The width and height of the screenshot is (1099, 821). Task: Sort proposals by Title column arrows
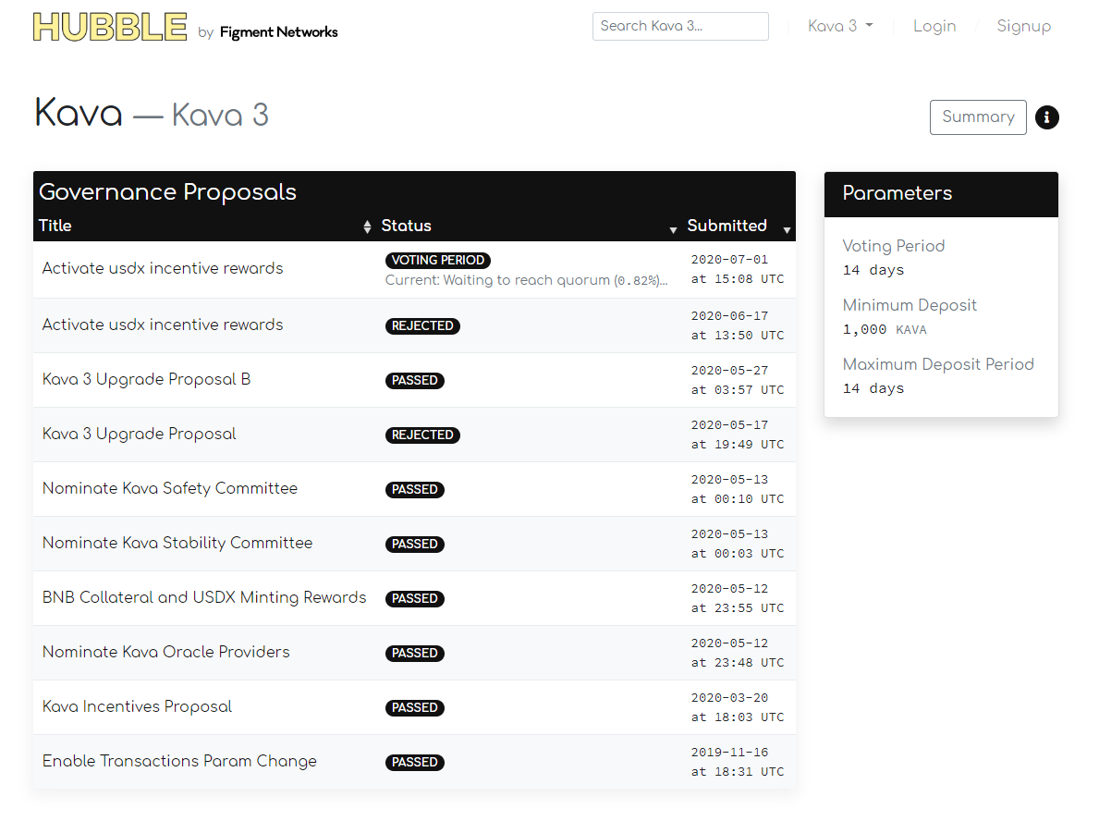click(367, 227)
